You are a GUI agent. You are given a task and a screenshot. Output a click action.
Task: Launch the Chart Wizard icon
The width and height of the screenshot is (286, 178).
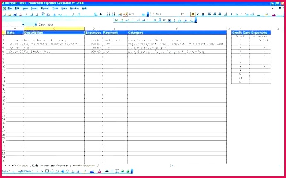120,14
